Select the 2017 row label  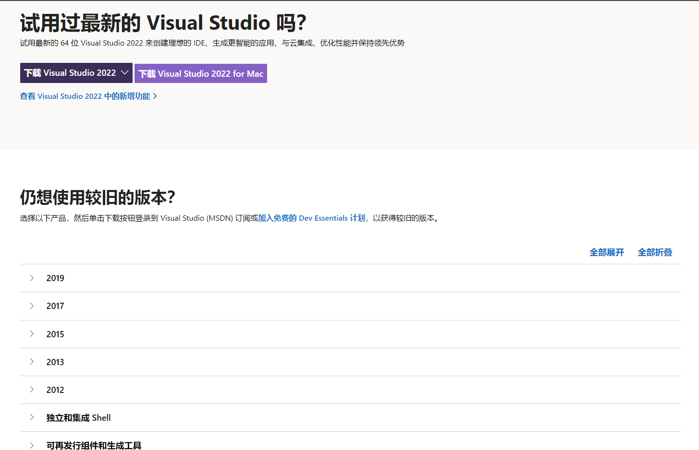pos(55,306)
